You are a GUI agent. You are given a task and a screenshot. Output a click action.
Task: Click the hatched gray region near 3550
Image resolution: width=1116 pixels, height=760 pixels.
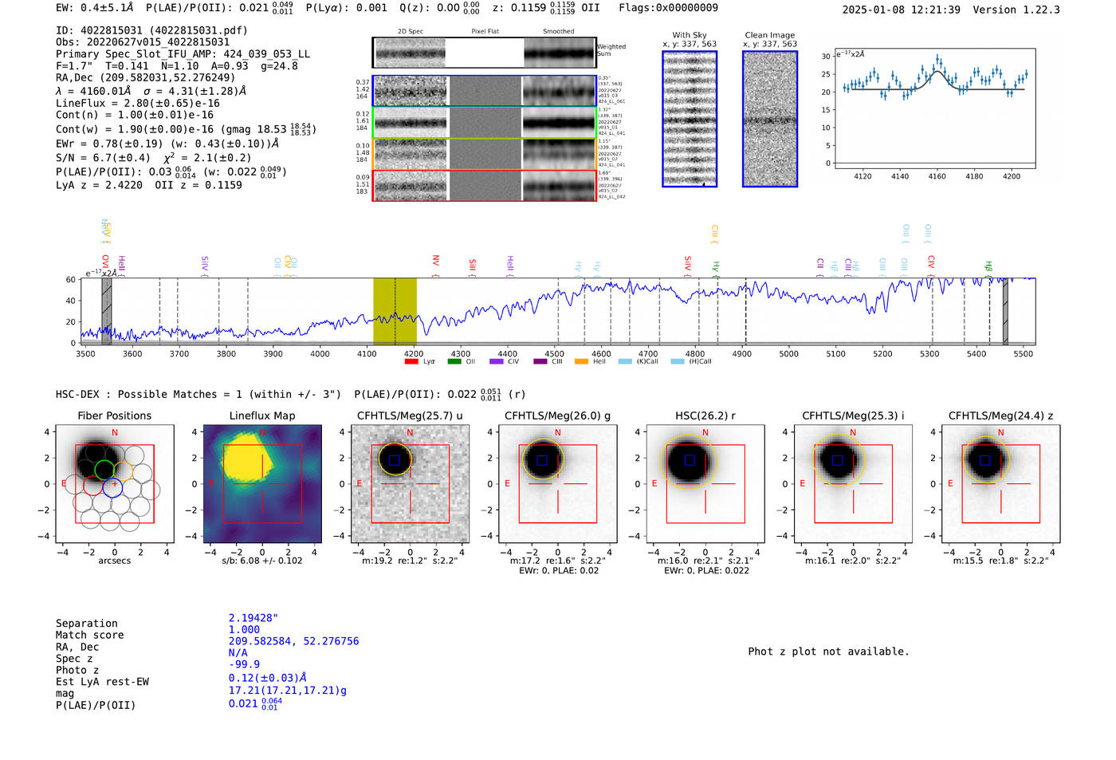107,311
